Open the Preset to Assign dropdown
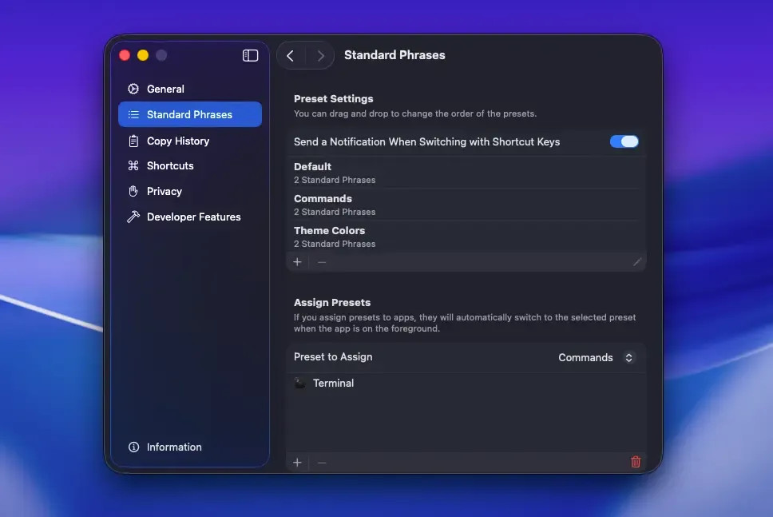 pyautogui.click(x=596, y=358)
